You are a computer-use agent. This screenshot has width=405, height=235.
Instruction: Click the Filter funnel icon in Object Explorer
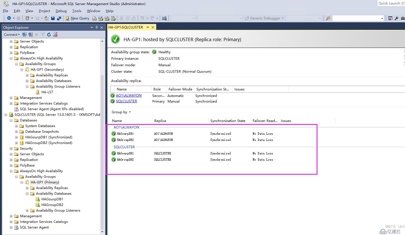(x=43, y=35)
